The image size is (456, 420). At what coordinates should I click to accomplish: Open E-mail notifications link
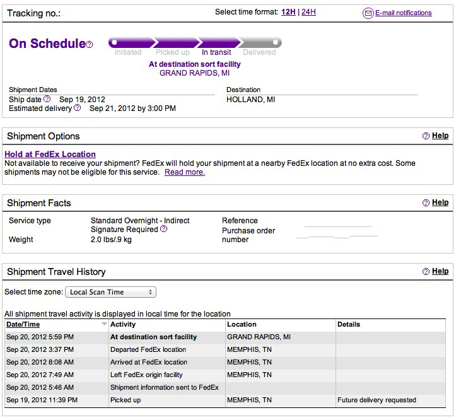(404, 13)
